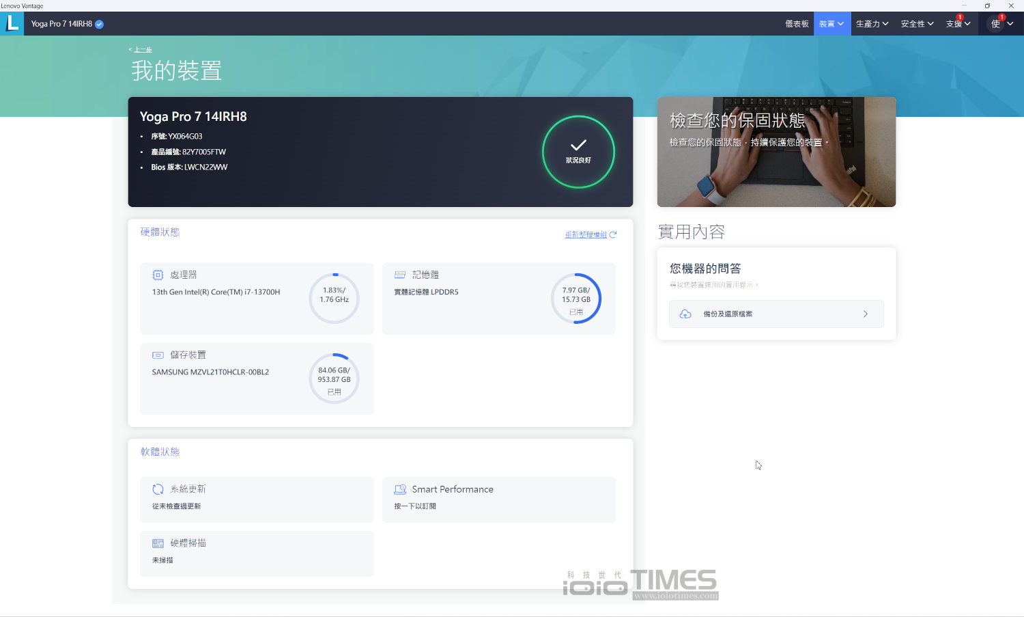Image resolution: width=1024 pixels, height=617 pixels.
Task: Click the Lenovo Vantage L logo
Action: coord(12,23)
